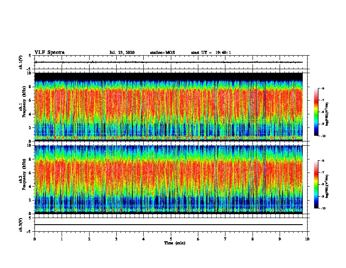The width and height of the screenshot is (346, 268).
Task: Click the "-6" tick on ch.1 colorbar
Action: pyautogui.click(x=322, y=88)
